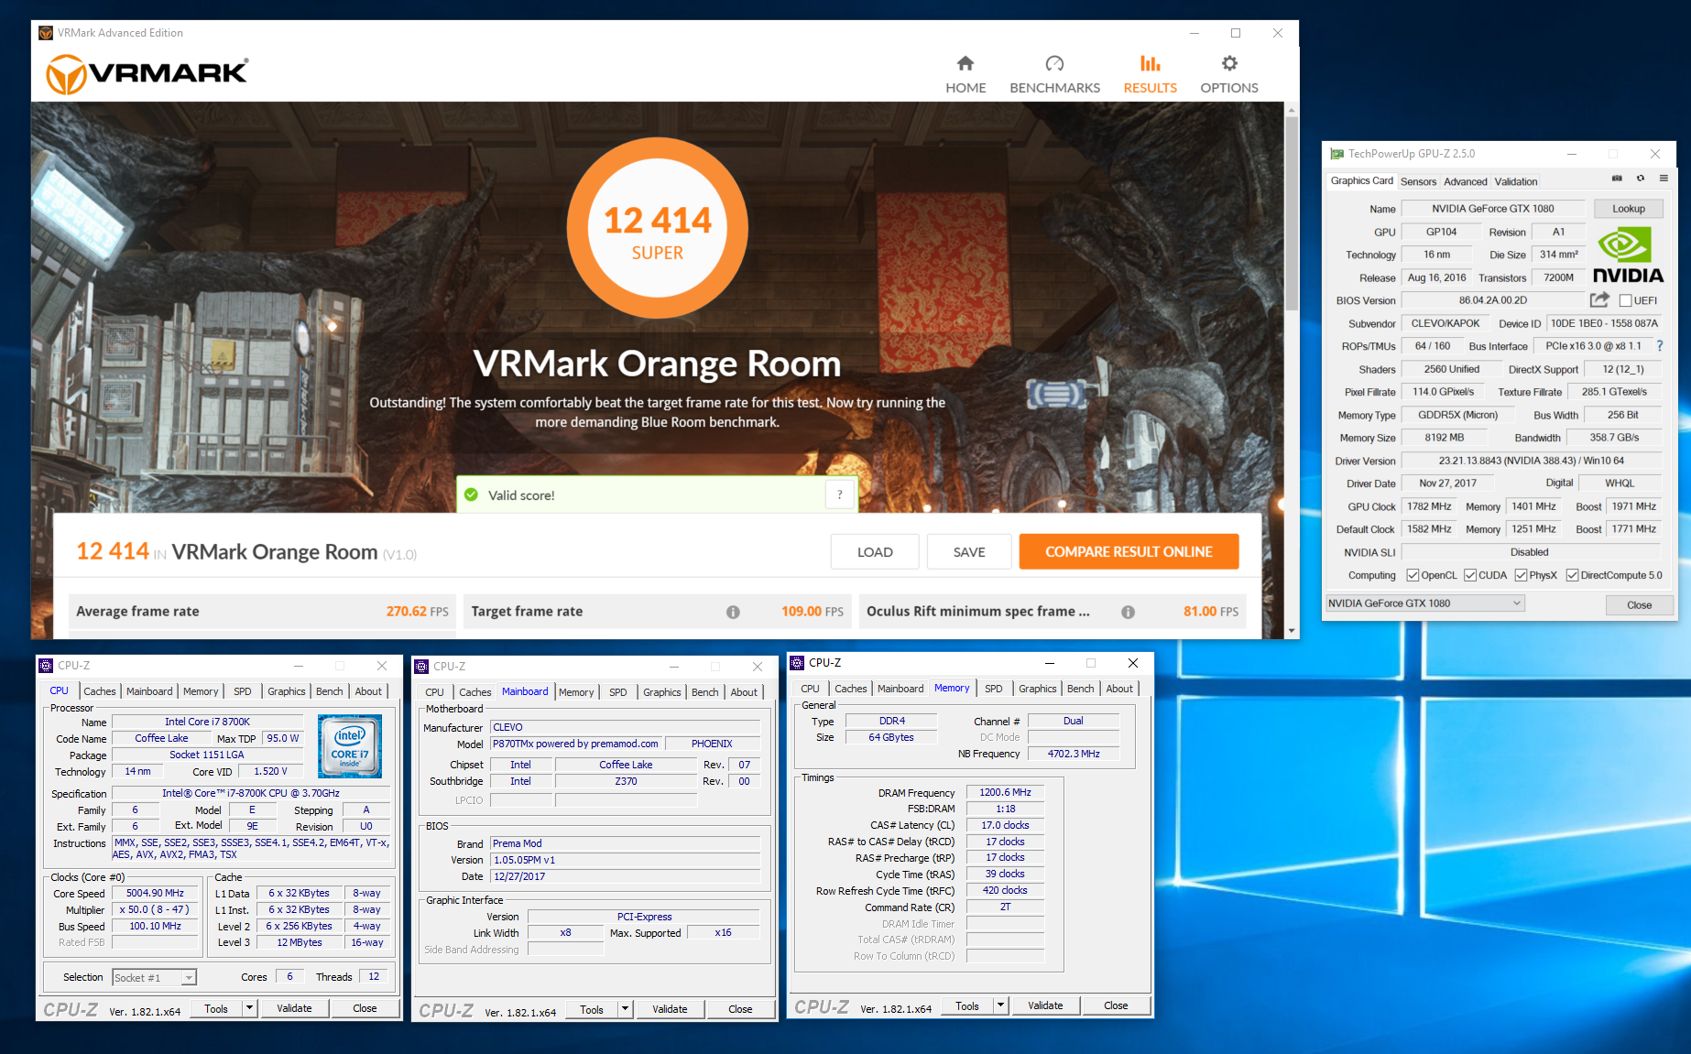Expand Tools dropdown arrow in CPU-Z Mainboard window
1691x1054 pixels.
(x=625, y=1009)
